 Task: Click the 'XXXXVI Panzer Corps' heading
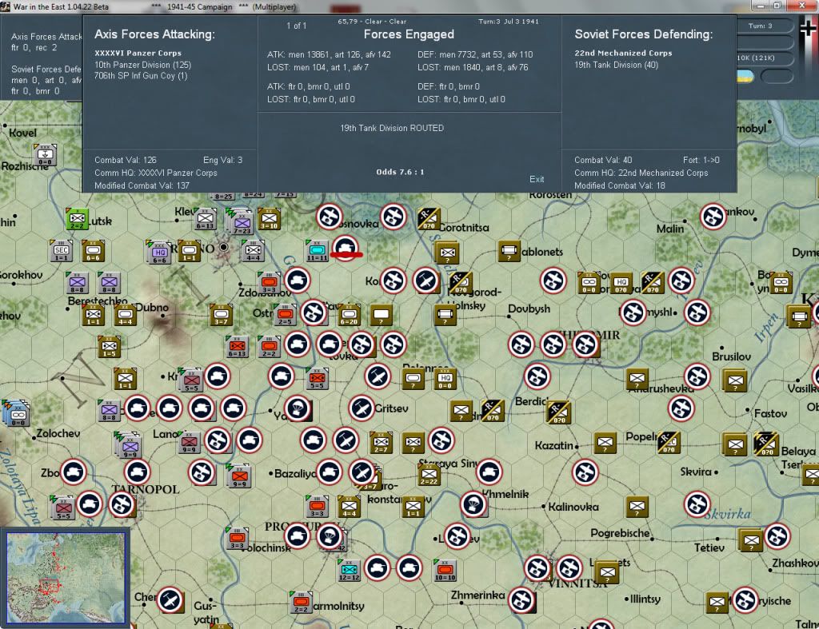click(138, 54)
